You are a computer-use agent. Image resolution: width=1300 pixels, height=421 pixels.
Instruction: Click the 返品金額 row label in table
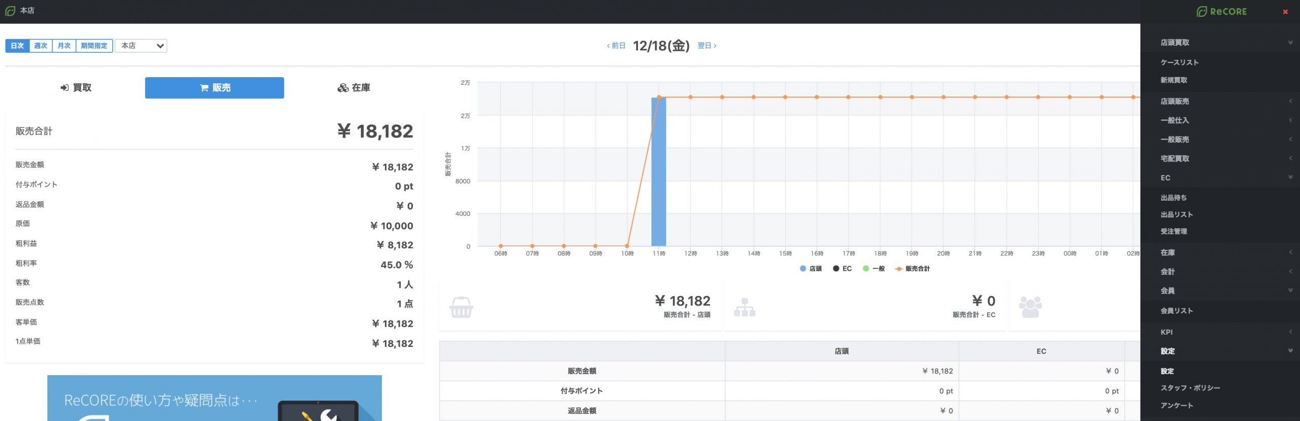(x=582, y=411)
